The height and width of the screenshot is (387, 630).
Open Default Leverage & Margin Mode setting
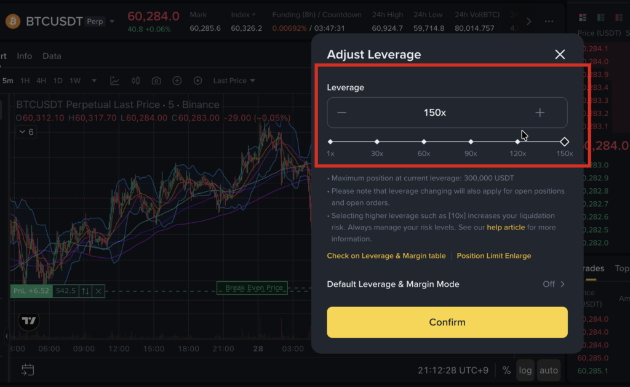coord(447,284)
